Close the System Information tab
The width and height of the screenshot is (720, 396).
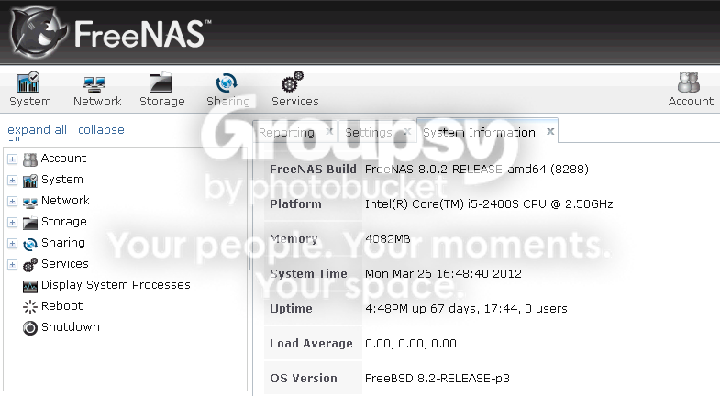[550, 132]
